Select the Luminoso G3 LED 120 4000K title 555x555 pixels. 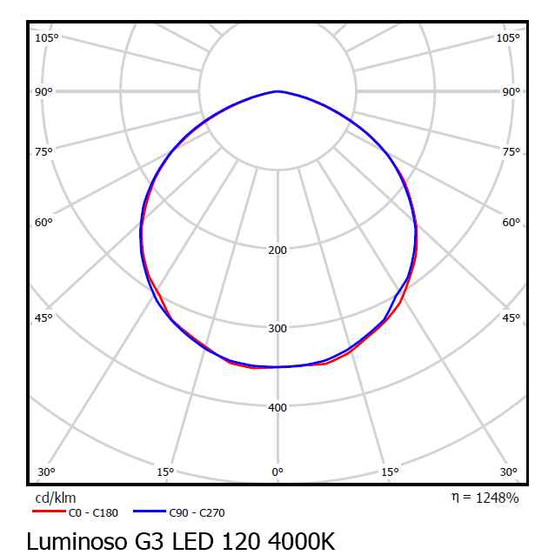click(180, 540)
